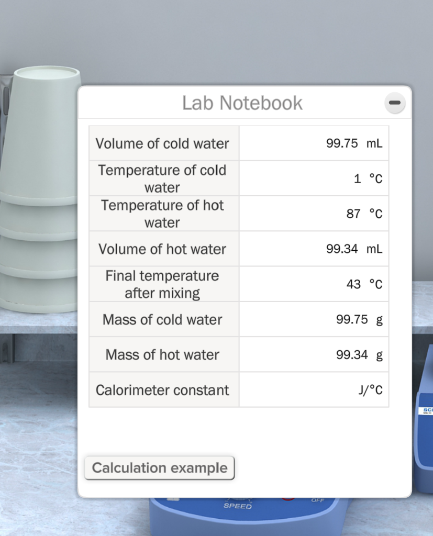Click the minus icon on the notebook

[x=394, y=103]
